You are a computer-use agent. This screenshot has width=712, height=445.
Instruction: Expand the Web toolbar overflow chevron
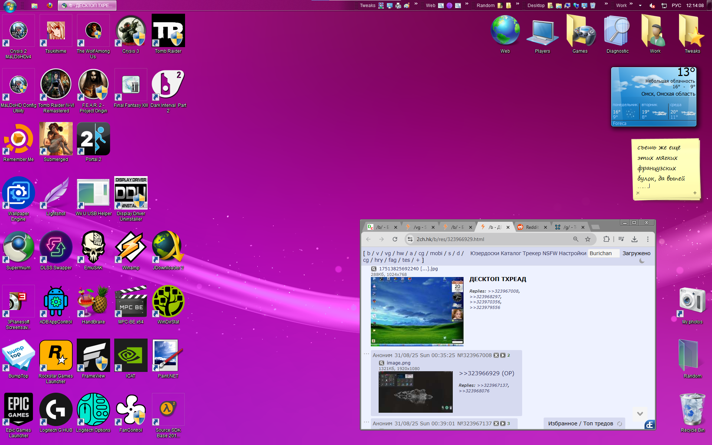467,4
